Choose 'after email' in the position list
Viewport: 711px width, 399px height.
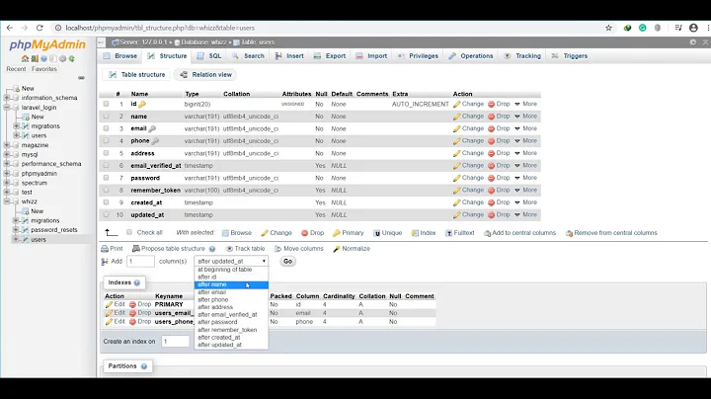pyautogui.click(x=231, y=292)
